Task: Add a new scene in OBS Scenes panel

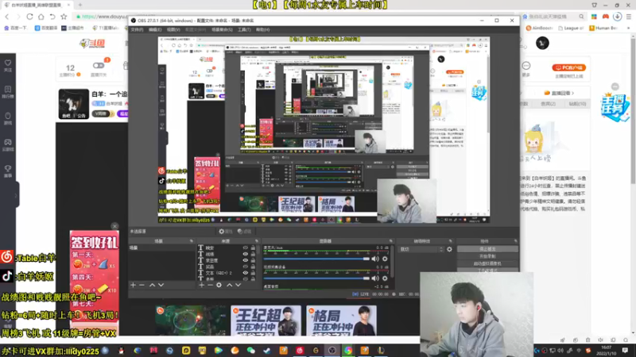Action: coord(133,285)
